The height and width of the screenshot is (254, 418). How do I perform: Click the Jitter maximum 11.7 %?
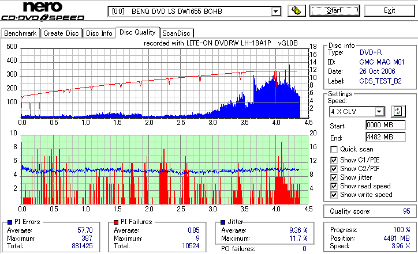[x=298, y=238]
